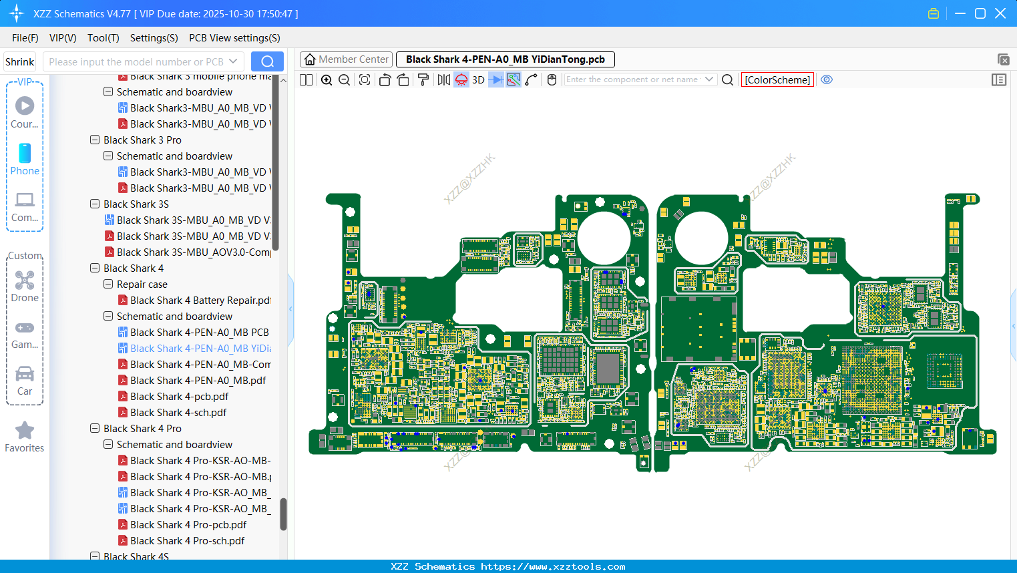Image resolution: width=1017 pixels, height=573 pixels.
Task: Open the ColorScheme picker
Action: [x=777, y=79]
